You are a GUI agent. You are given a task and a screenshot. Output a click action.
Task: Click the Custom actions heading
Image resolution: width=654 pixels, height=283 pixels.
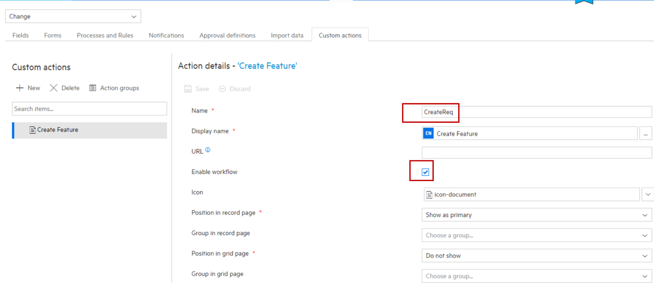click(x=41, y=67)
